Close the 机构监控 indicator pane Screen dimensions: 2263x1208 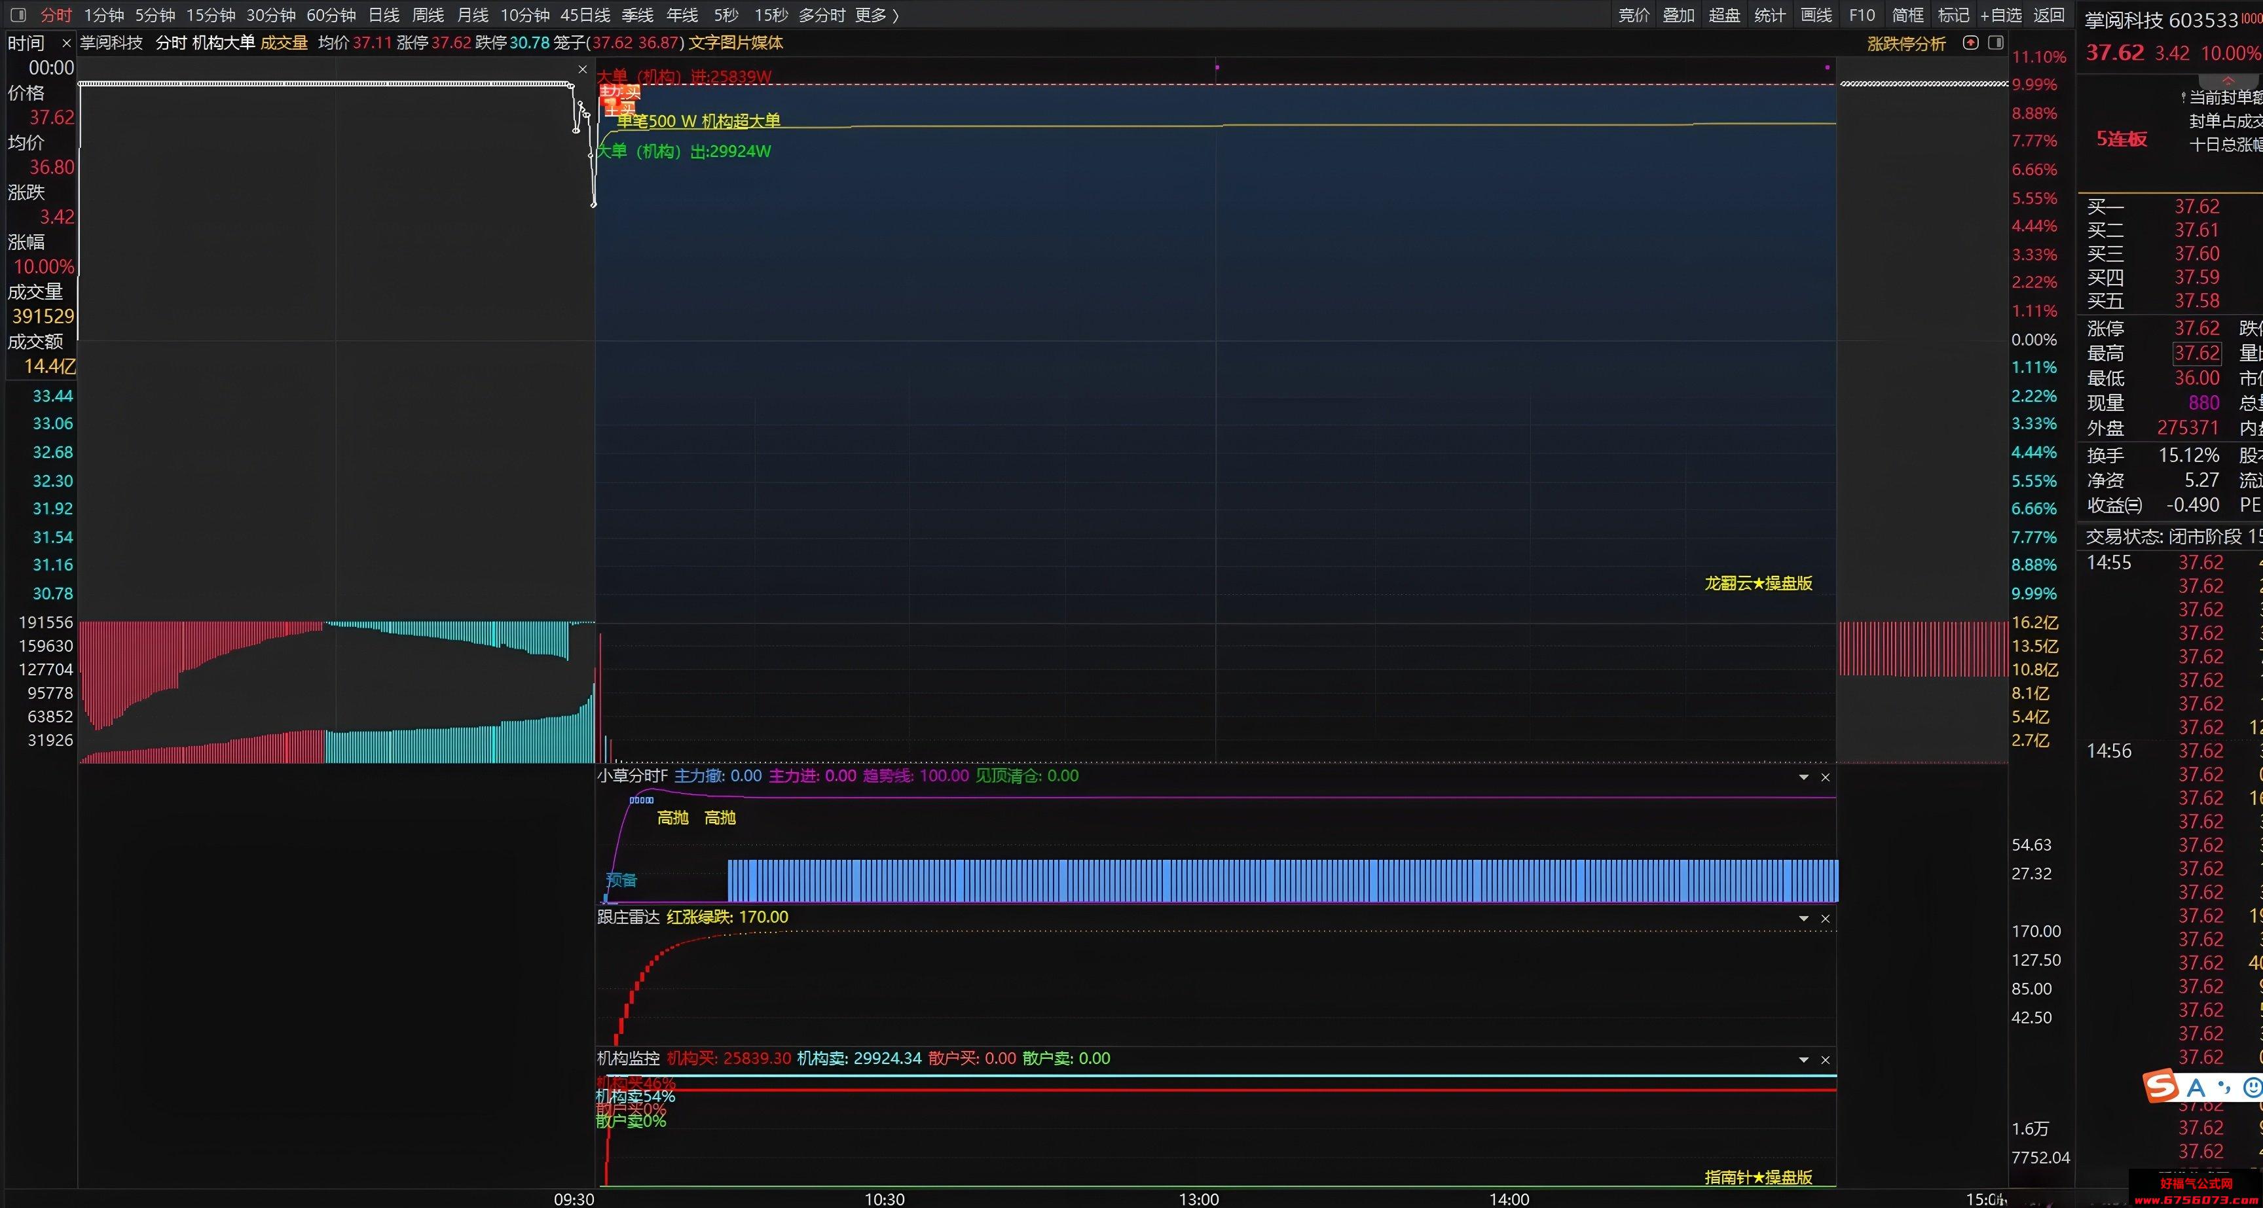(x=1826, y=1059)
